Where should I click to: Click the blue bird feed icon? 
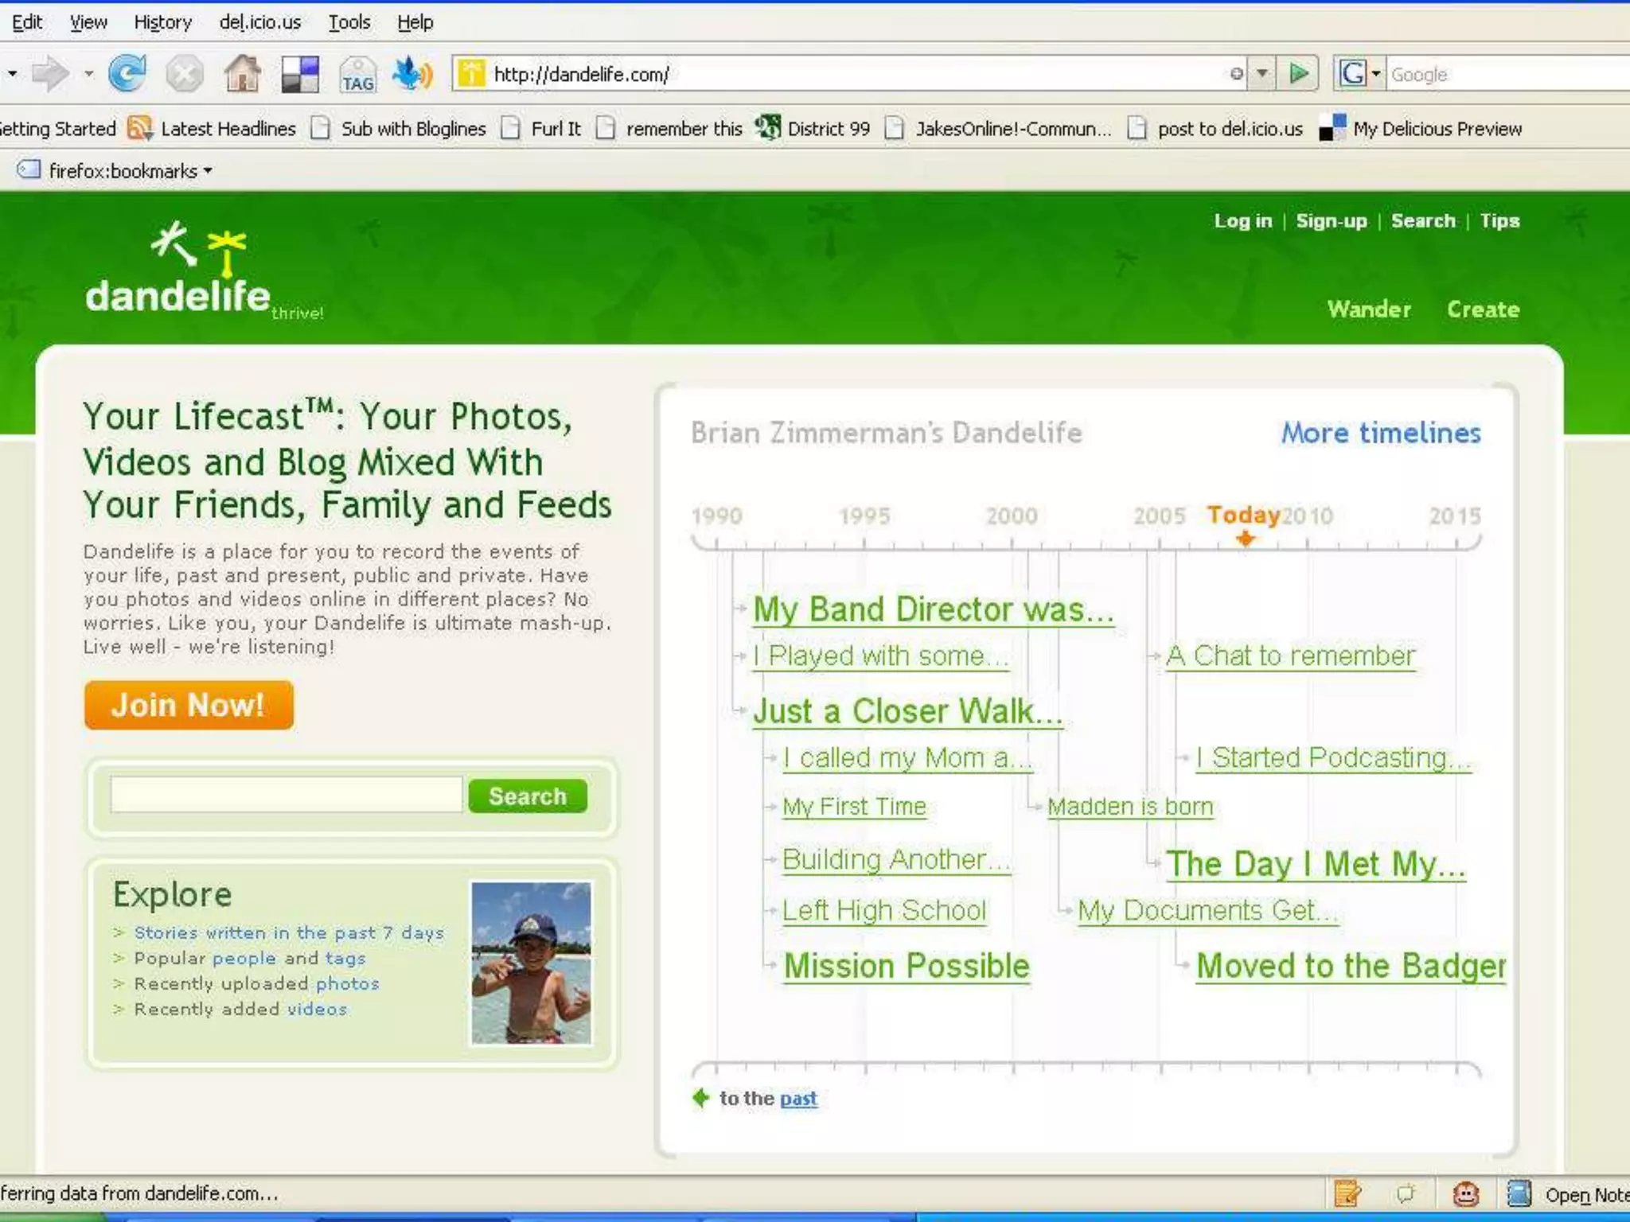[412, 74]
